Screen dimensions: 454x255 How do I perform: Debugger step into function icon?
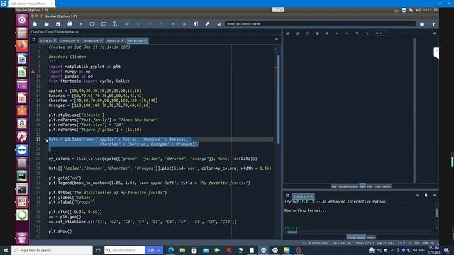click(x=150, y=24)
